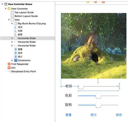Click the 保存 button on canvas
The height and width of the screenshot is (122, 128).
pyautogui.click(x=119, y=115)
